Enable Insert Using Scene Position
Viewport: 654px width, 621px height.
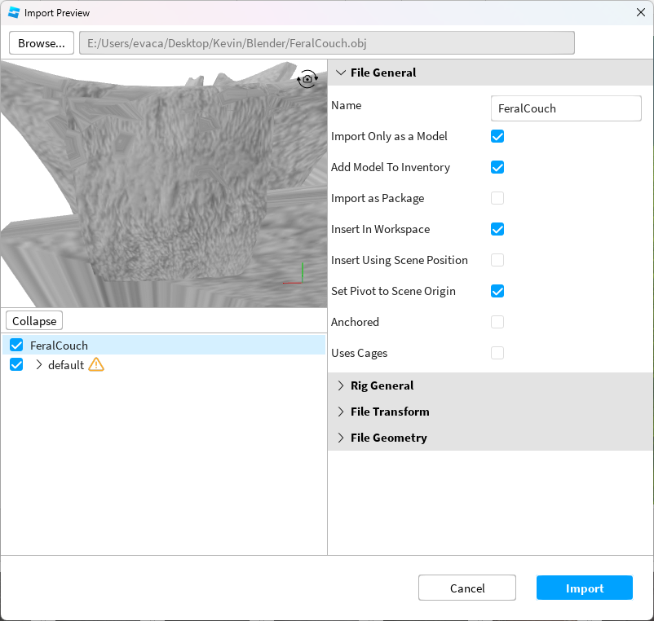497,260
